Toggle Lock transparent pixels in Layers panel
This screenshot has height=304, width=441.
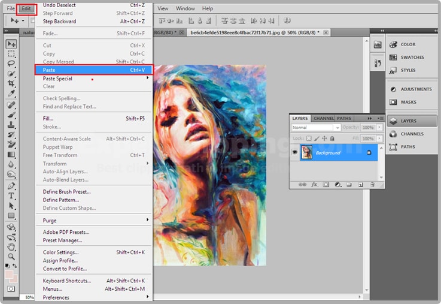pyautogui.click(x=309, y=139)
